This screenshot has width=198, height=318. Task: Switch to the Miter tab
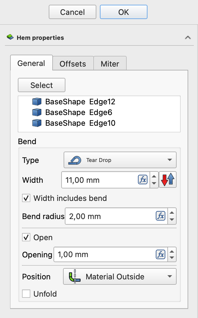pyautogui.click(x=110, y=64)
